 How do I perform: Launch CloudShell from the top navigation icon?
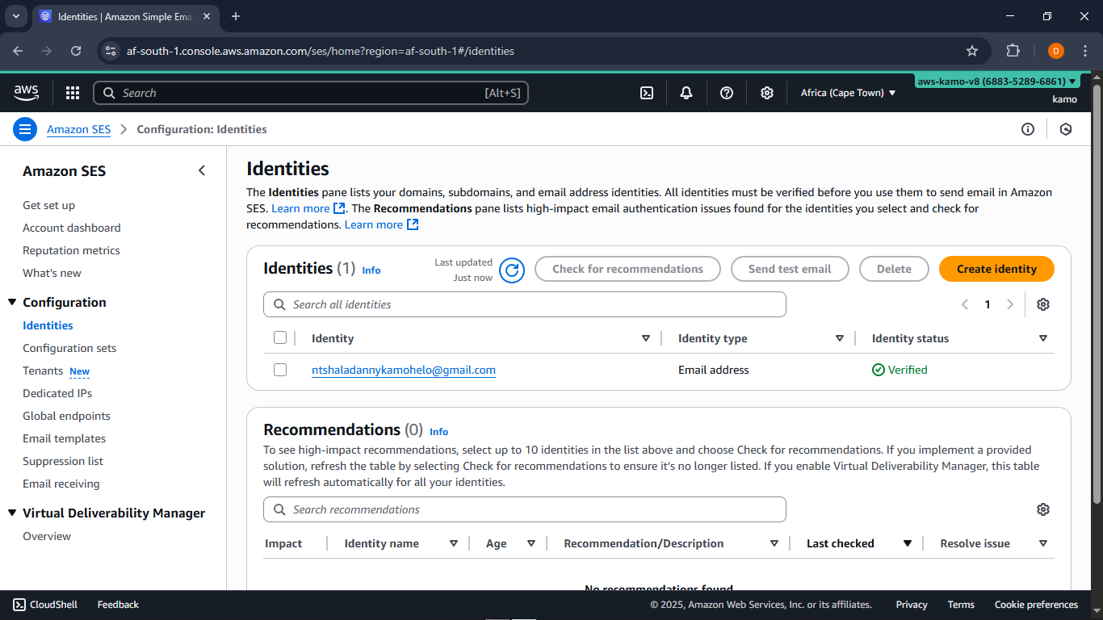pyautogui.click(x=646, y=93)
